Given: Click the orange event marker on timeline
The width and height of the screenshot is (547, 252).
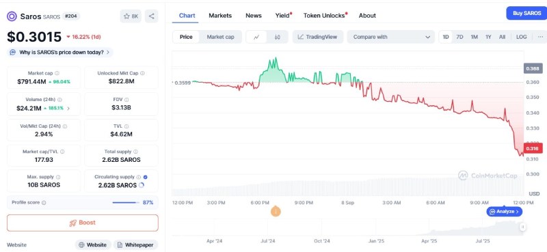Looking at the screenshot, I should pyautogui.click(x=276, y=211).
